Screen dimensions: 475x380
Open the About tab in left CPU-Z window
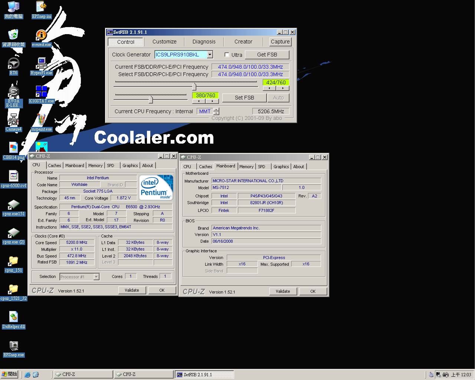pos(148,166)
